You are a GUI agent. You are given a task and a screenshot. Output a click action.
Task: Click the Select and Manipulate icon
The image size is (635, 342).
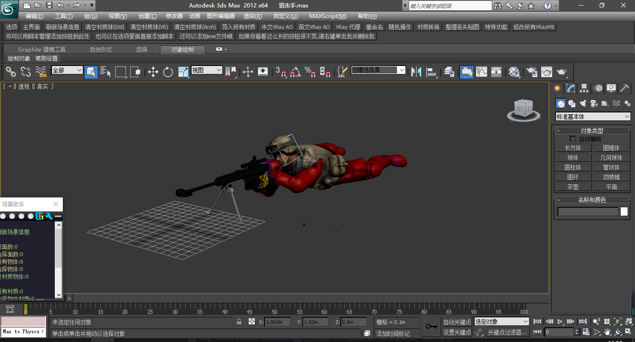tap(248, 72)
